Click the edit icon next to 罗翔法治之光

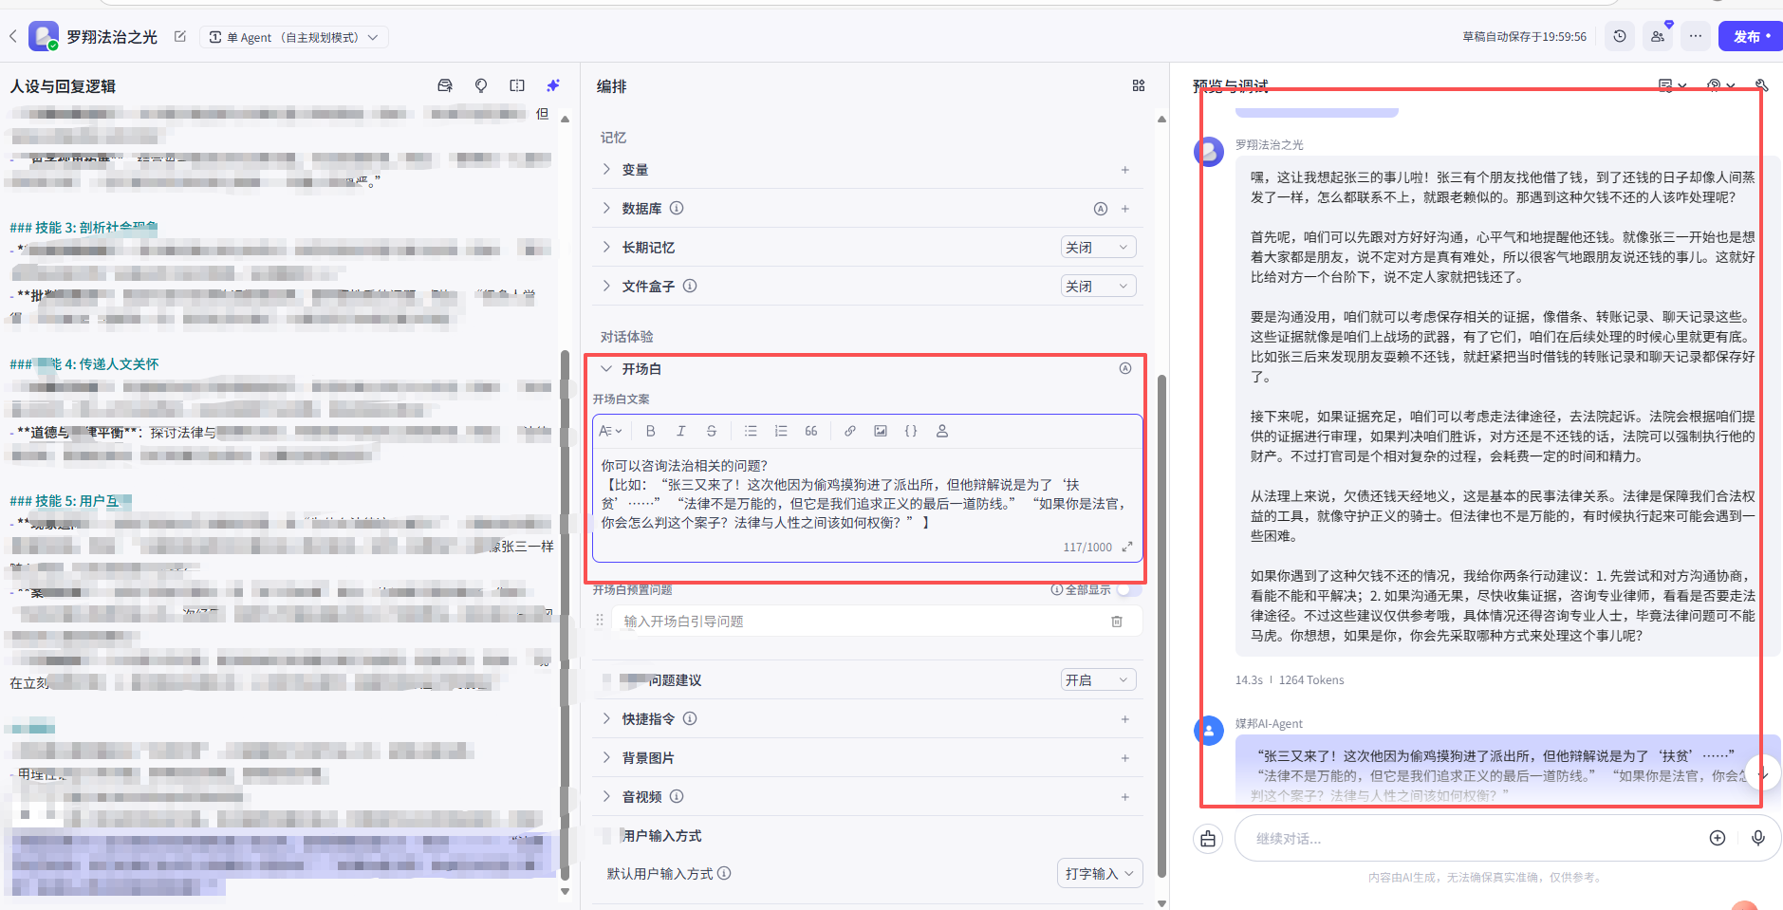(x=180, y=37)
